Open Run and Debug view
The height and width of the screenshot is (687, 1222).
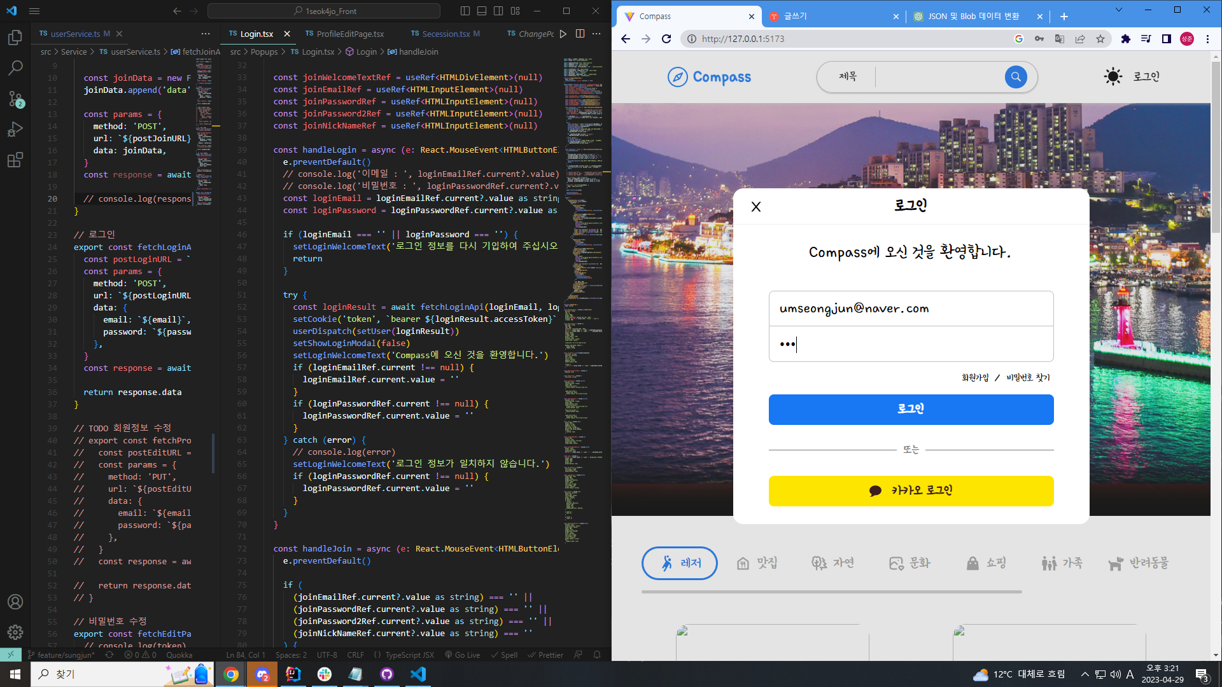tap(15, 129)
